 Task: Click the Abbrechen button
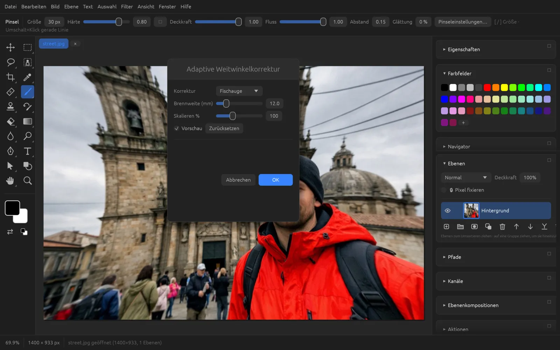tap(238, 180)
